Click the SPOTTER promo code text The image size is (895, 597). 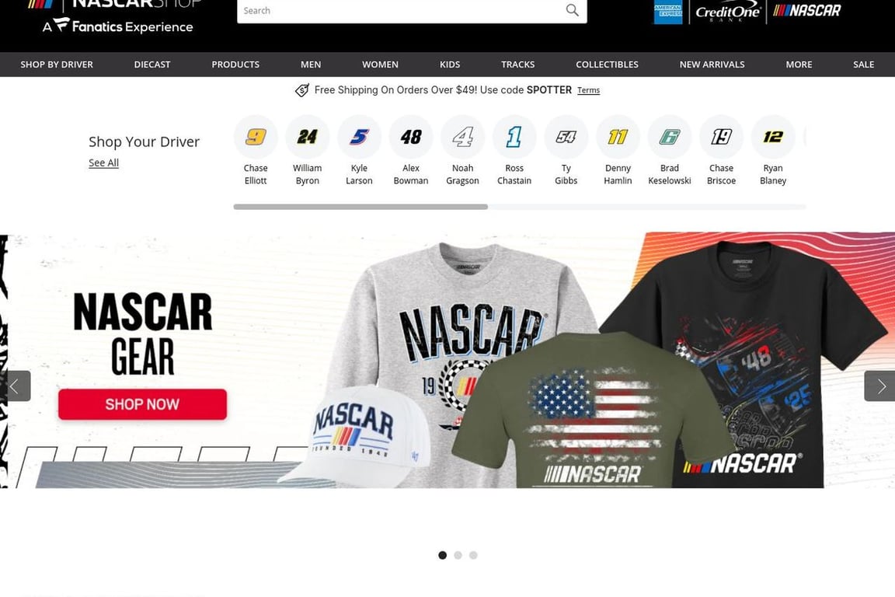pos(549,90)
